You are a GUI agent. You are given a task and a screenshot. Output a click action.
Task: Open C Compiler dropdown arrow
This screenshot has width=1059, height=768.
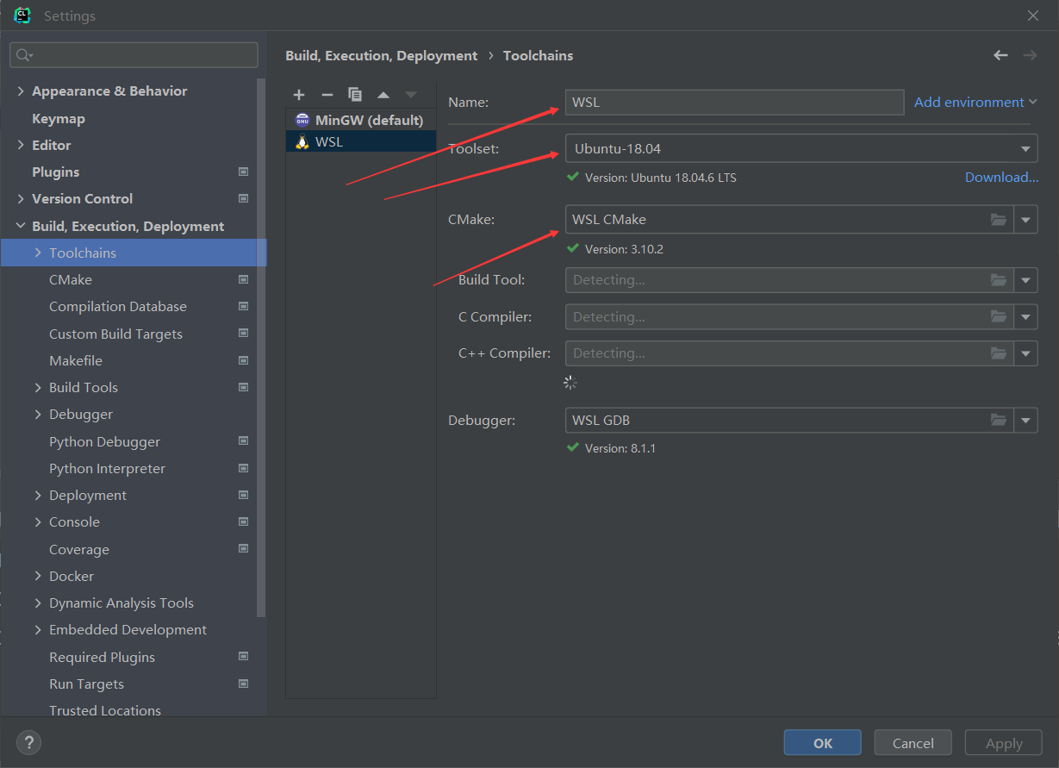(1025, 317)
